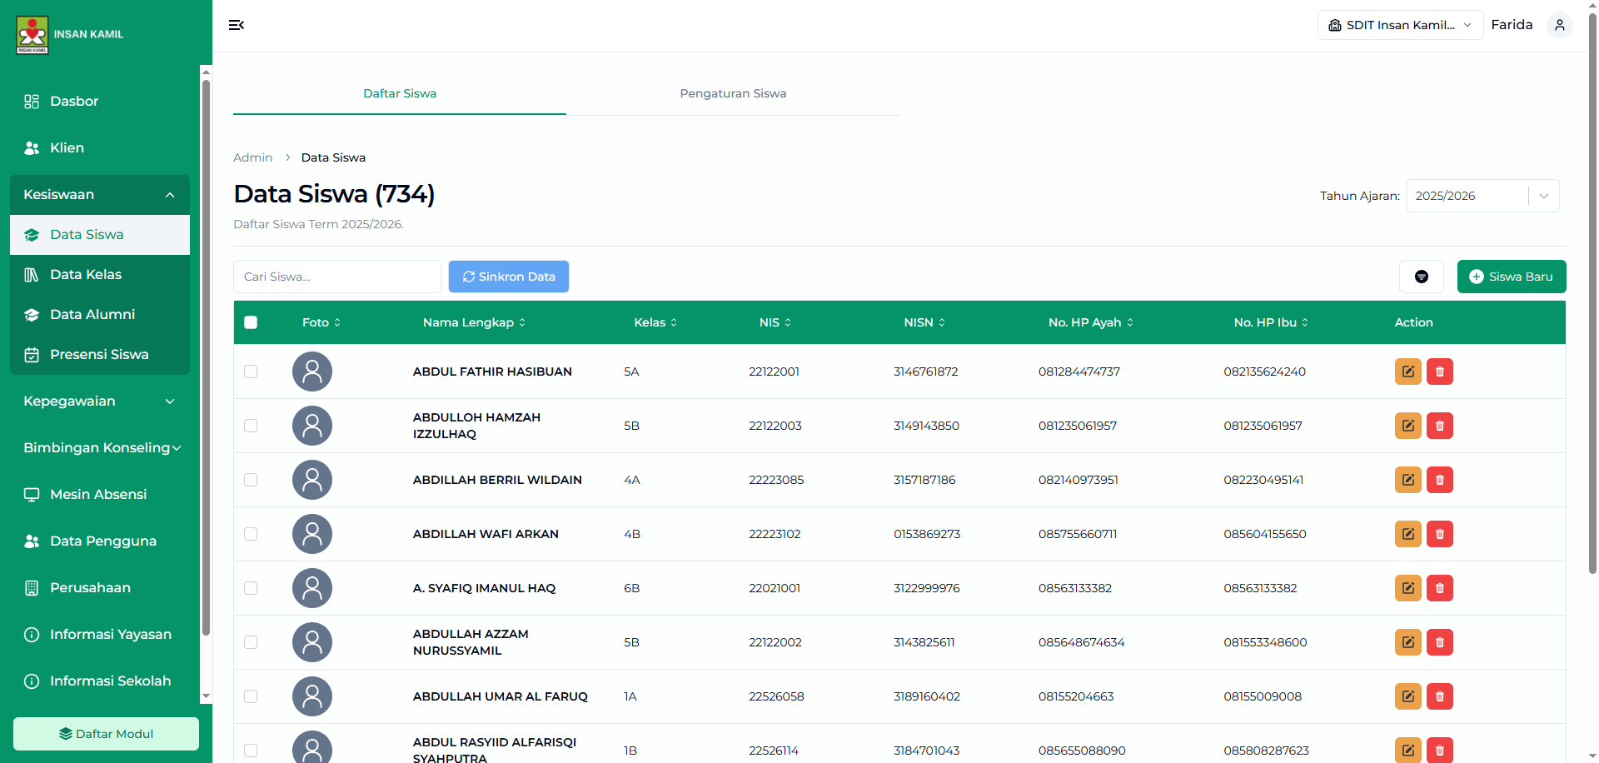Check the box for ABDULLOH HAMZAH IZZULHAQ
Viewport: 1599px width, 763px height.
pyautogui.click(x=251, y=426)
